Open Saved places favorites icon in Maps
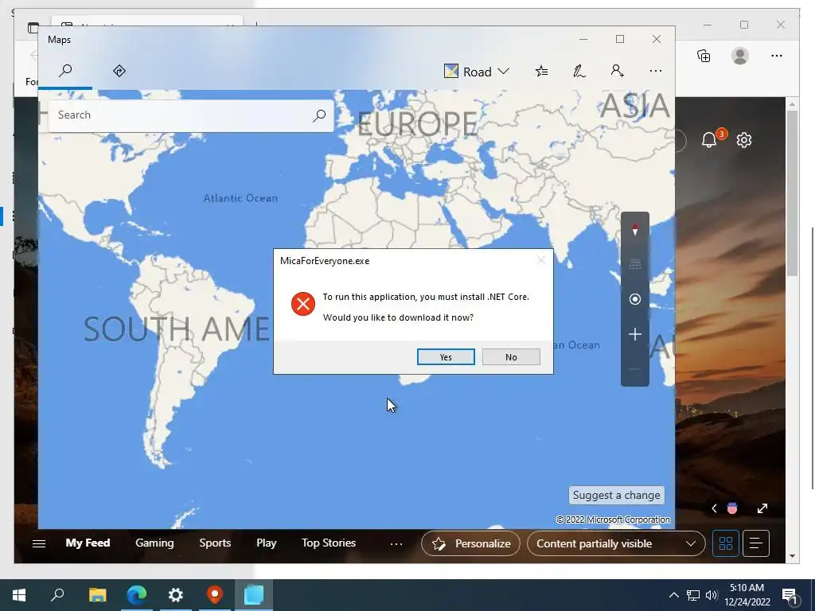The height and width of the screenshot is (611, 815). 541,71
